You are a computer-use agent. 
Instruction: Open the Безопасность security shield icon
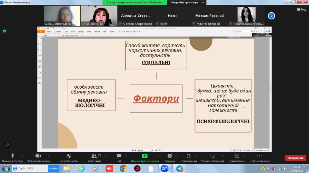coord(69,156)
